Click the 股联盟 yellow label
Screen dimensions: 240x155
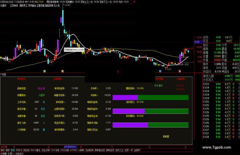166,137
